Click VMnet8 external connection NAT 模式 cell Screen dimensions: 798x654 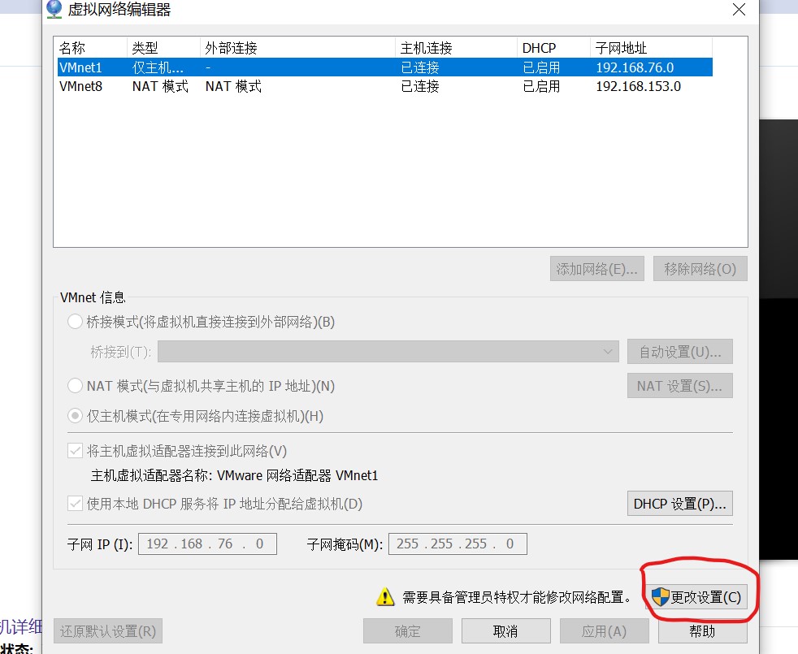click(x=233, y=86)
